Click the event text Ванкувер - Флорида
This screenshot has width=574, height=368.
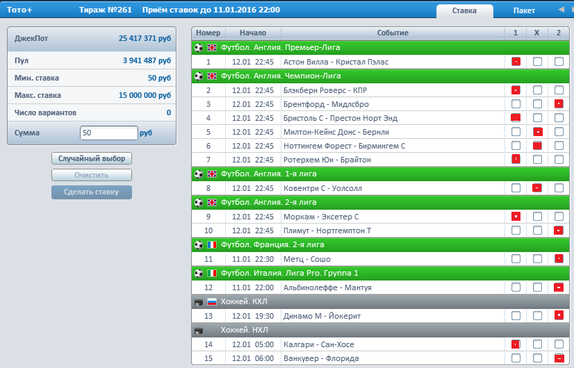pyautogui.click(x=321, y=358)
